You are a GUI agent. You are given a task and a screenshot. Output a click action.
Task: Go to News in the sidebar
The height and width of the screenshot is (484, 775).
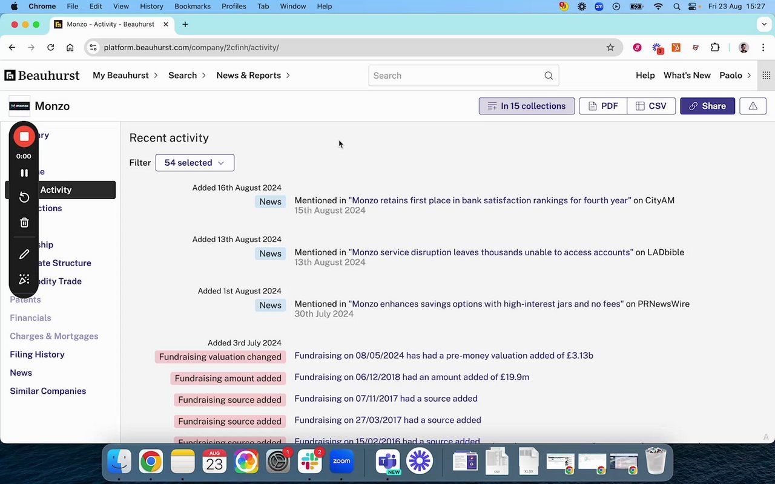[x=21, y=373]
